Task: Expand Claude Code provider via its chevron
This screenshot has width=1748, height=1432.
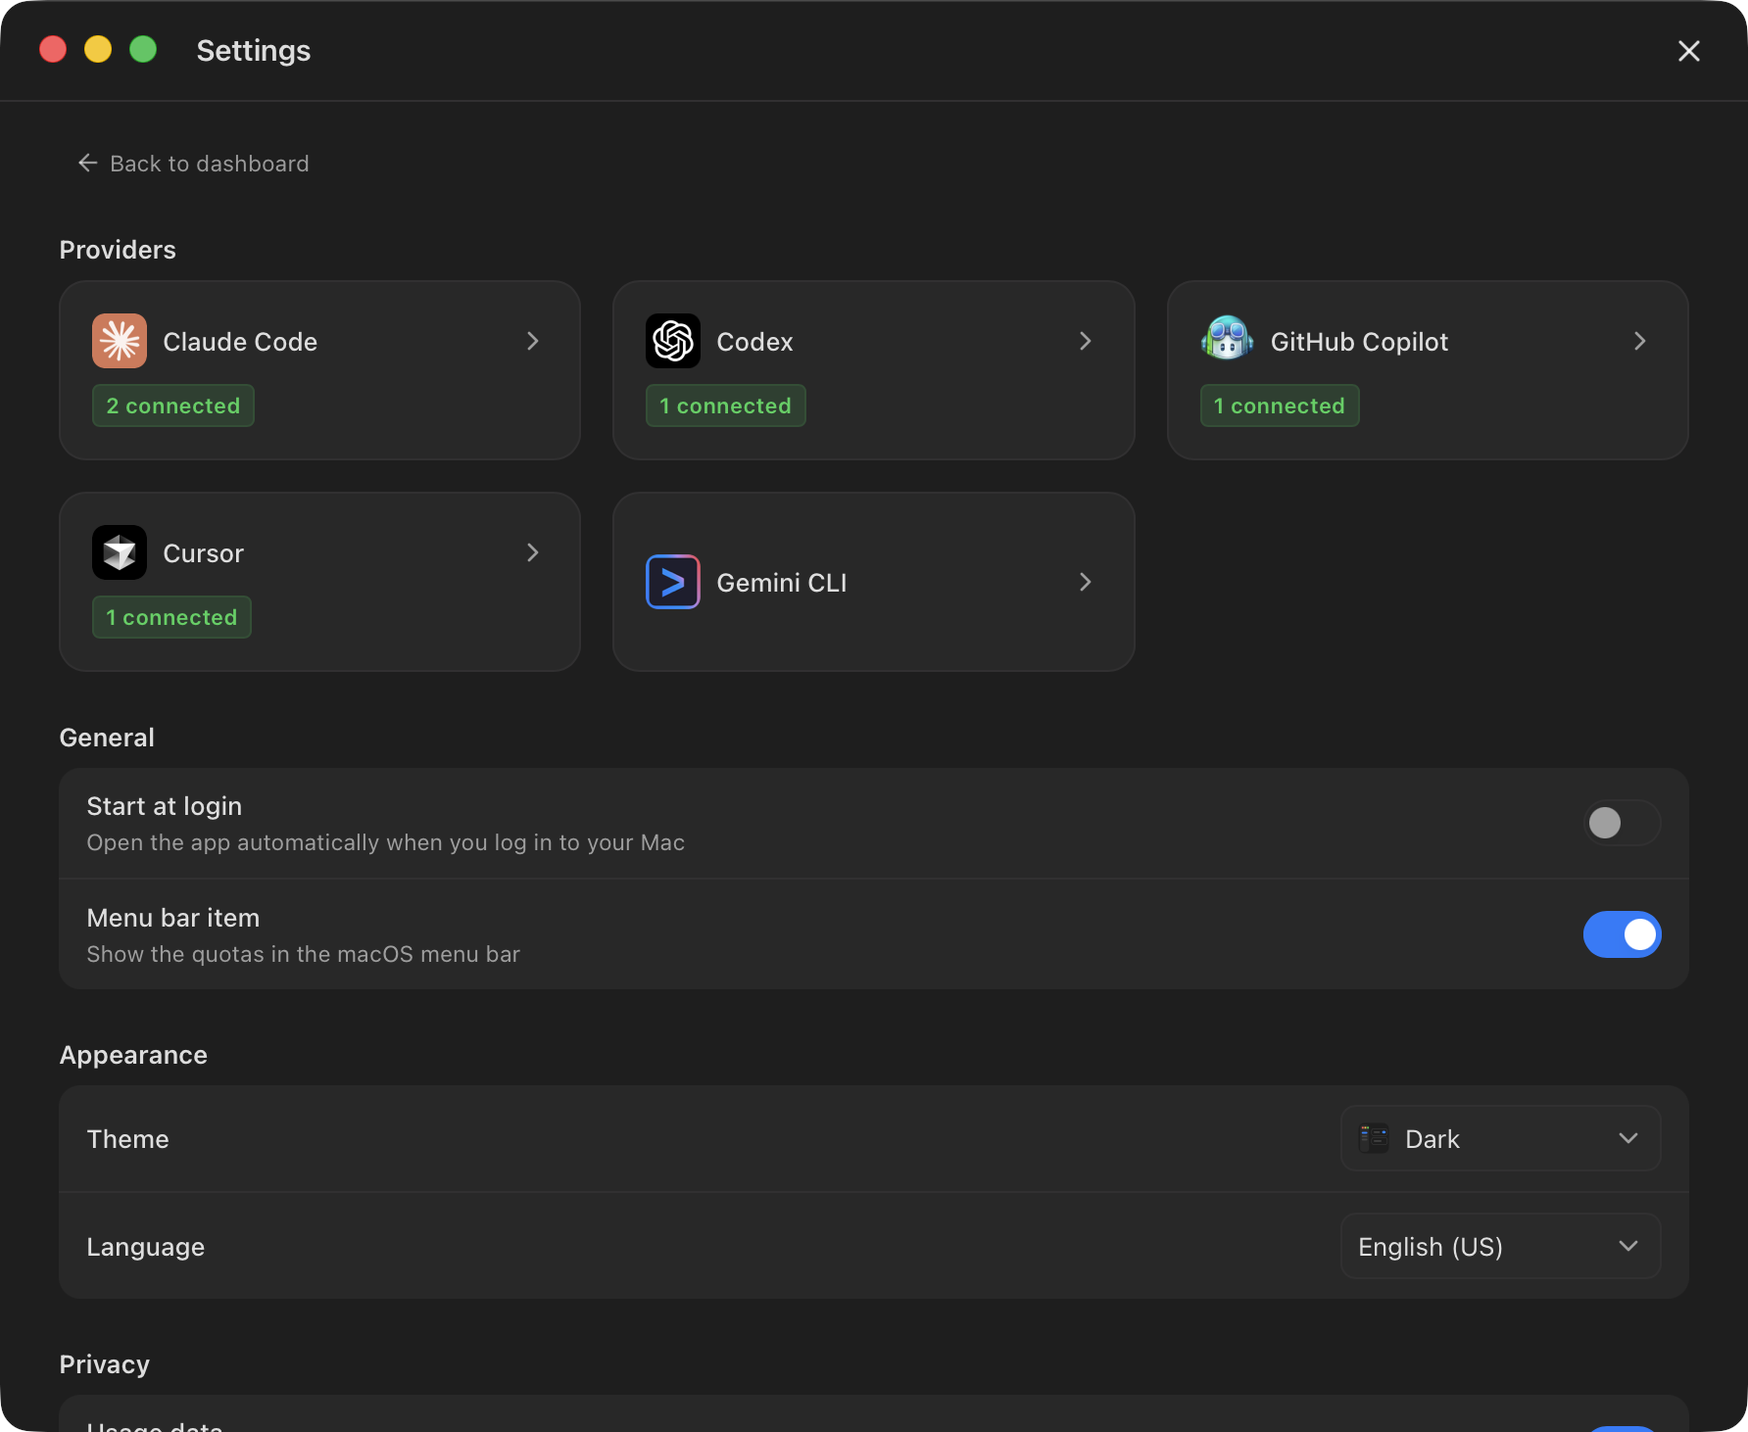Action: tap(533, 341)
